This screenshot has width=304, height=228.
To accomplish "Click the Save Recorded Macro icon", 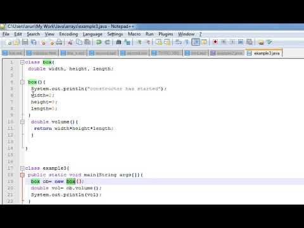I will point(250,42).
